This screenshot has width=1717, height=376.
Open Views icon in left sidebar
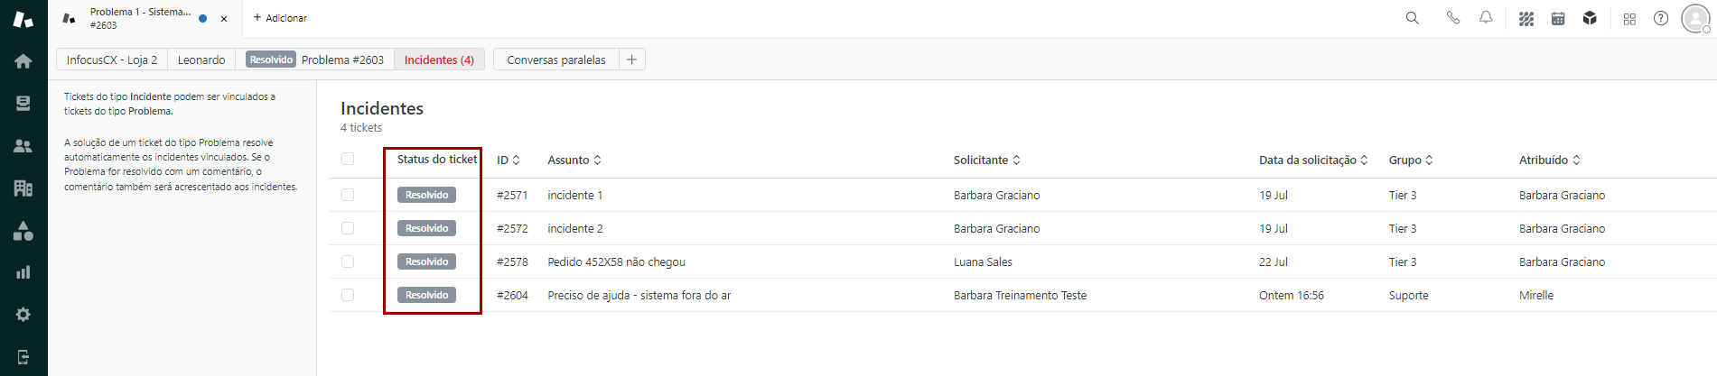click(x=23, y=104)
